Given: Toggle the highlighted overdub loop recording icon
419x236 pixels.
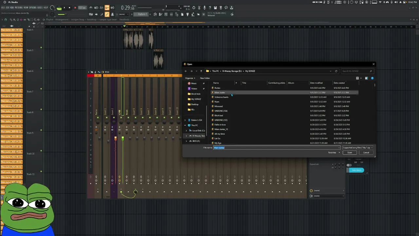Looking at the screenshot, I should point(107,8).
